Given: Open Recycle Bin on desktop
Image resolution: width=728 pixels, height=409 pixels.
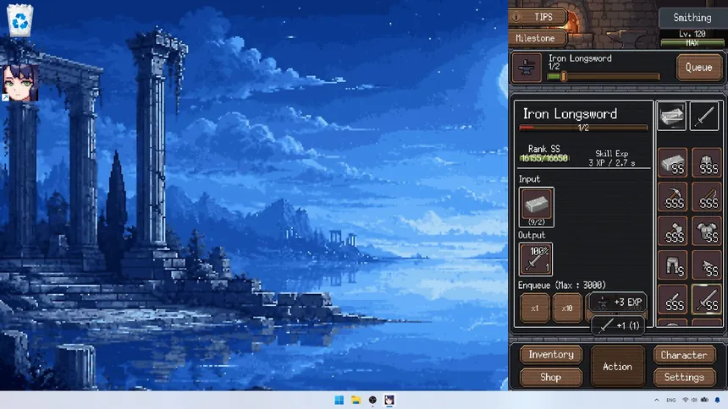Looking at the screenshot, I should tap(20, 20).
